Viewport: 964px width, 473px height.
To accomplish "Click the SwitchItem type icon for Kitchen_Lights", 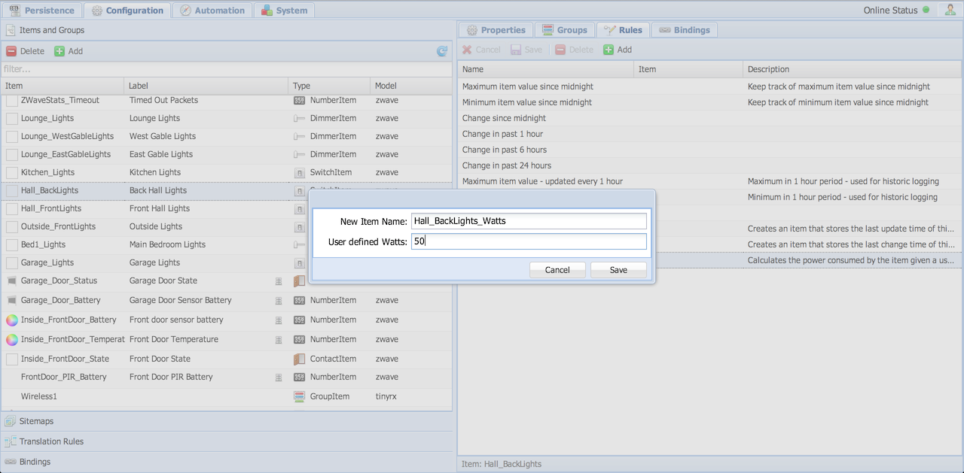I will pyautogui.click(x=300, y=172).
